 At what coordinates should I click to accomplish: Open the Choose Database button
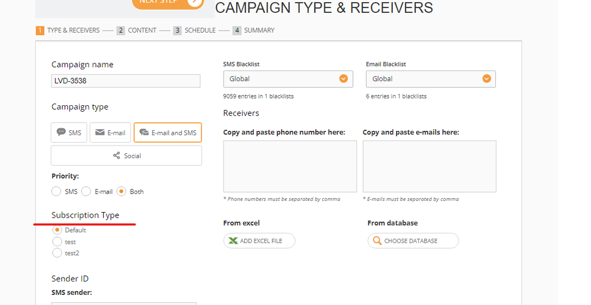click(413, 241)
